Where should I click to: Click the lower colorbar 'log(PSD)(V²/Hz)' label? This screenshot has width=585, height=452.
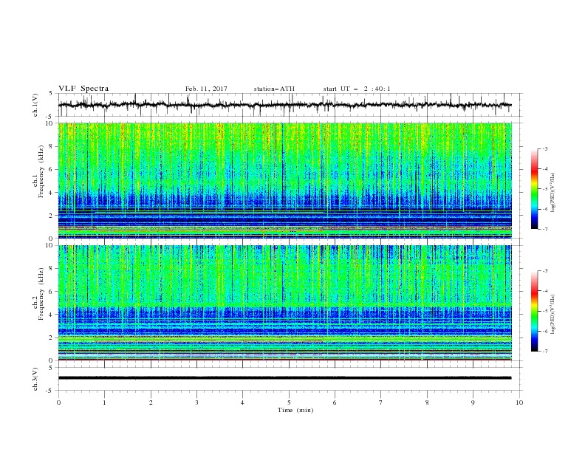point(553,315)
